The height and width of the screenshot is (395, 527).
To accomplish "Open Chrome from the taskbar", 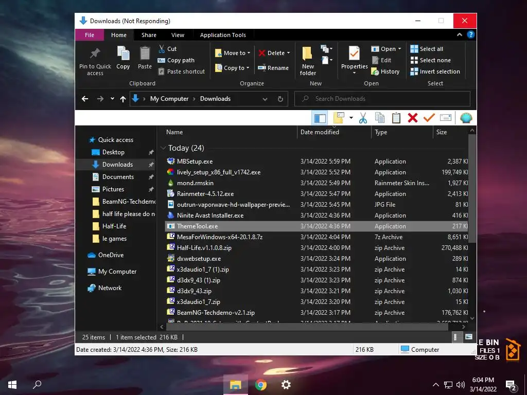I will [x=260, y=385].
